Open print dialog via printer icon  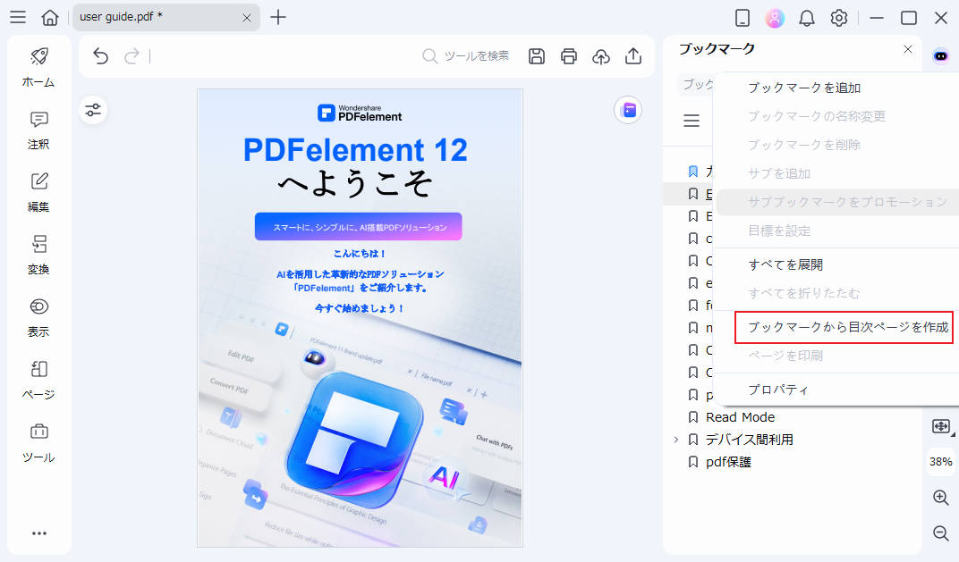pyautogui.click(x=568, y=55)
